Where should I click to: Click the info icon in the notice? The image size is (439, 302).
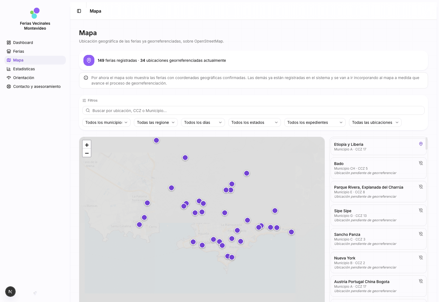click(86, 78)
